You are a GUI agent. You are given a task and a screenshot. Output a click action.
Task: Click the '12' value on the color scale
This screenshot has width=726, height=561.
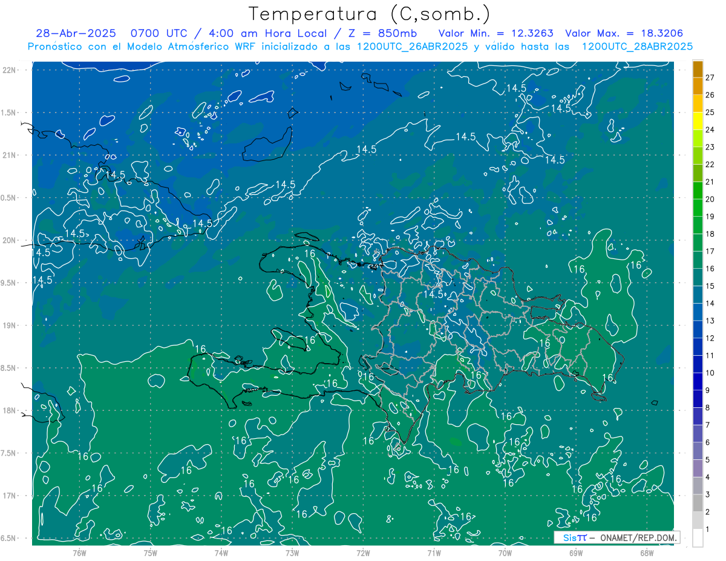click(x=710, y=338)
